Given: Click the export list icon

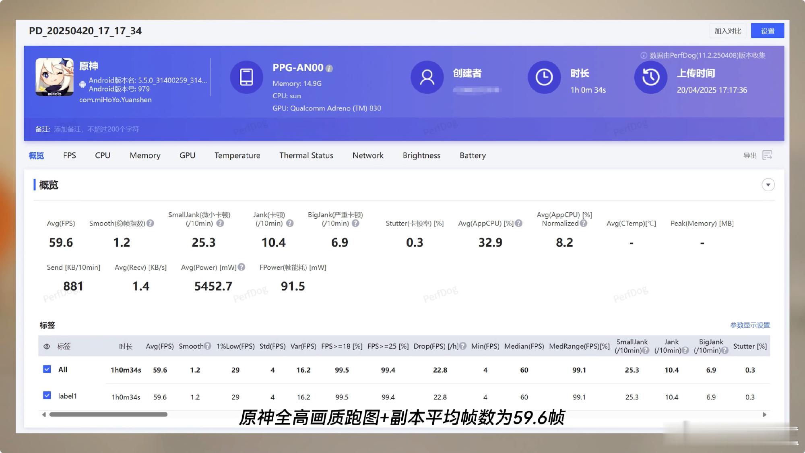Looking at the screenshot, I should 767,155.
